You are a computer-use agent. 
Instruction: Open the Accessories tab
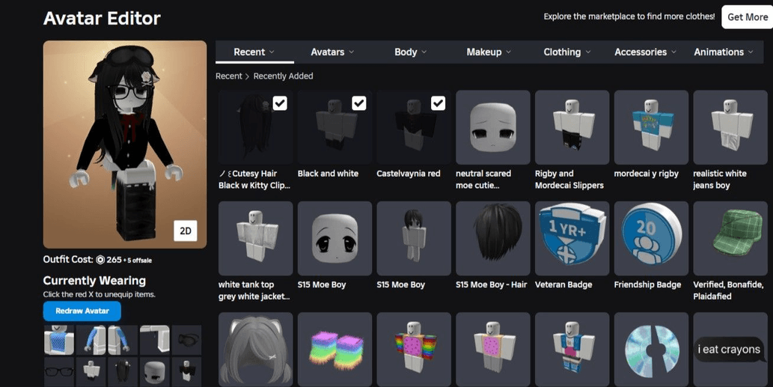tap(645, 52)
